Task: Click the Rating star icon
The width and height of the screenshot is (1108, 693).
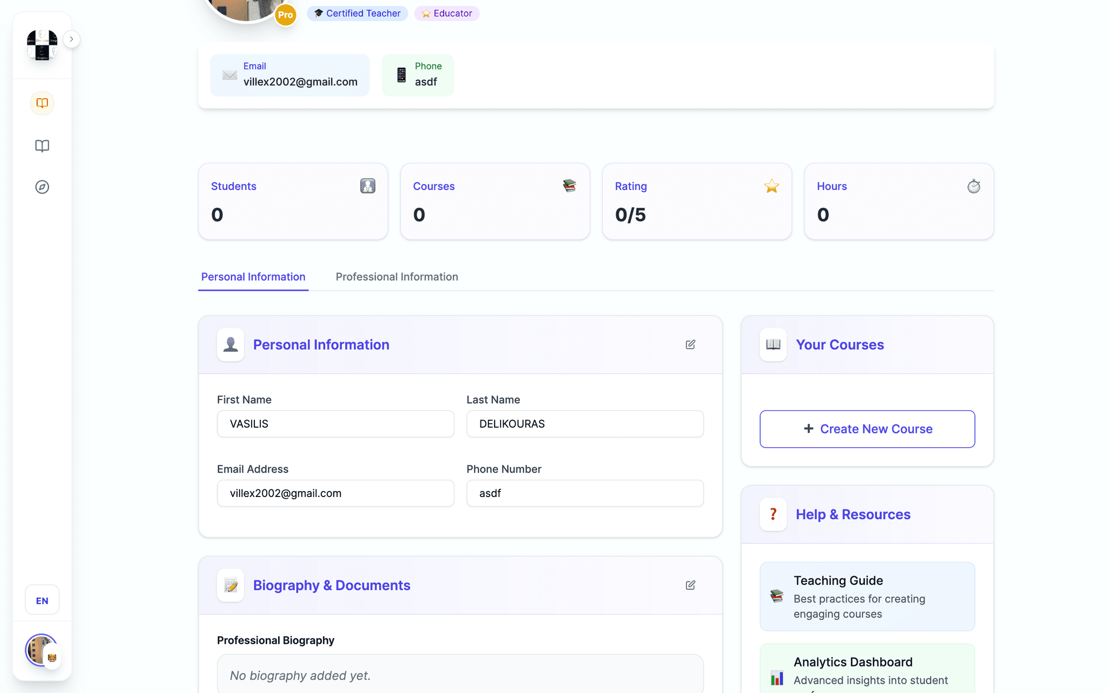Action: [771, 186]
